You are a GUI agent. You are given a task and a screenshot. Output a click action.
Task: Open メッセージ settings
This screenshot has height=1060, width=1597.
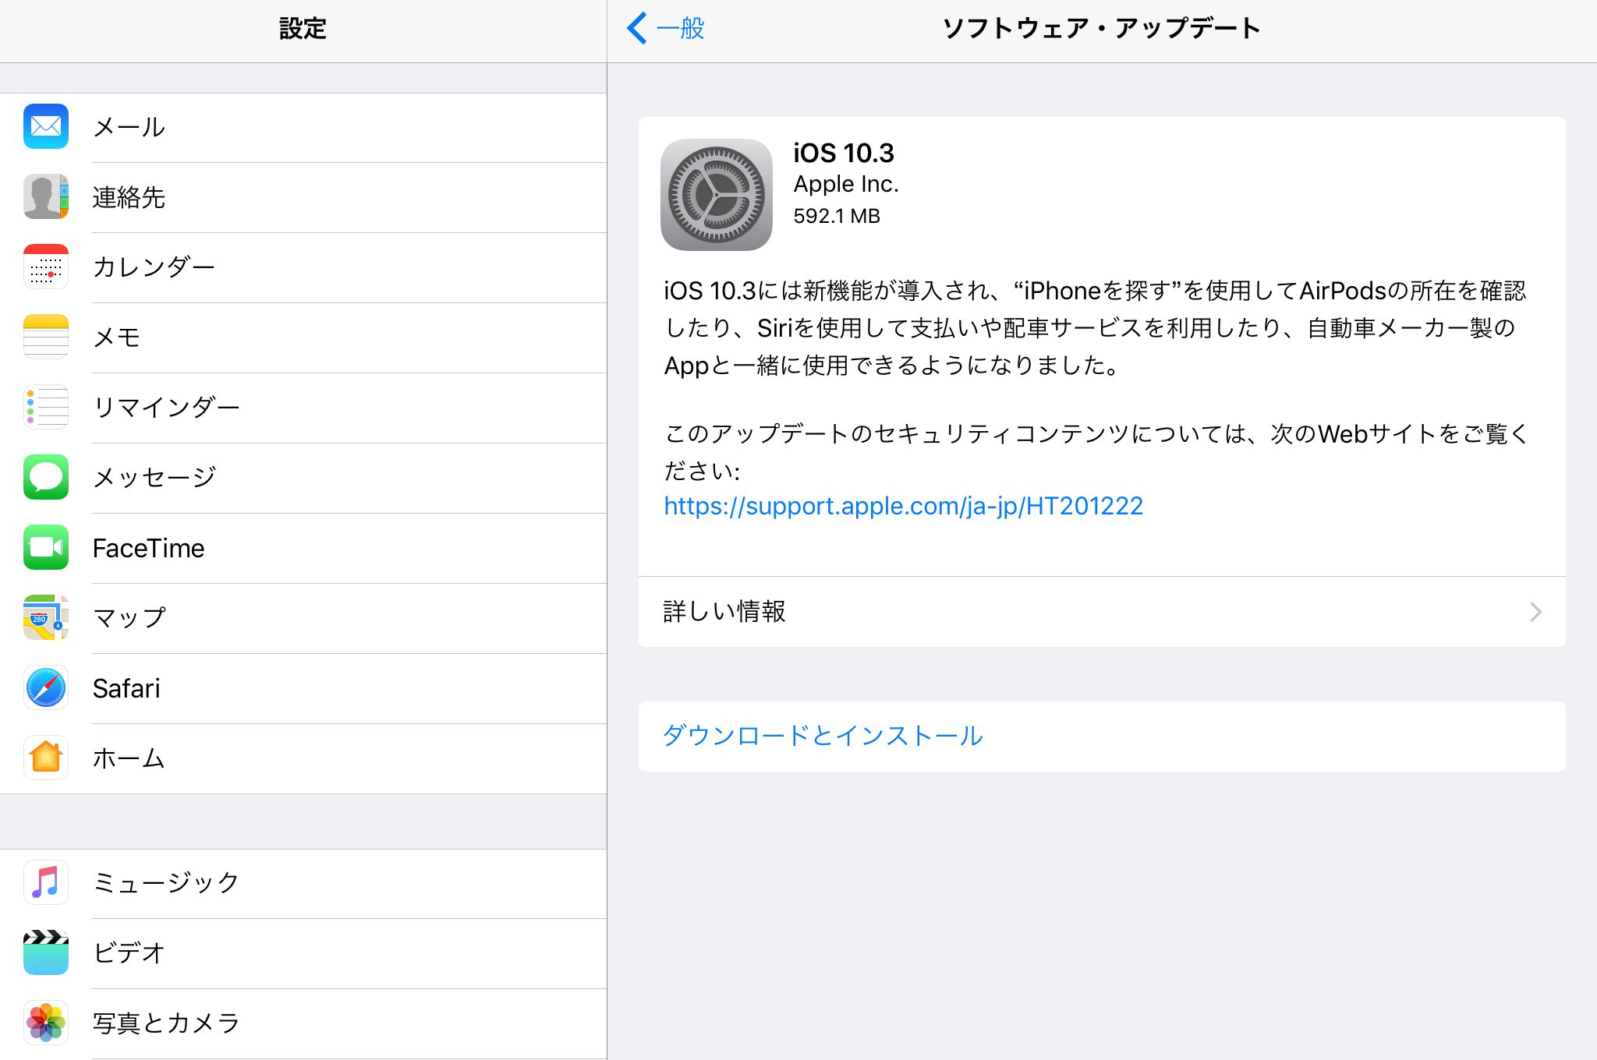coord(303,478)
